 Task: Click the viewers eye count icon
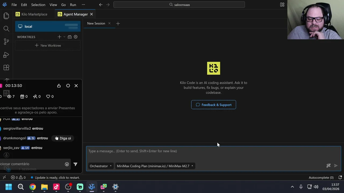click(x=9, y=96)
